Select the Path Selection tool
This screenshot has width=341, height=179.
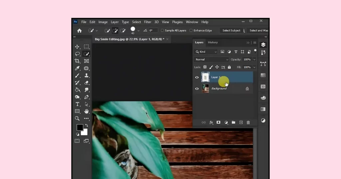[86, 104]
